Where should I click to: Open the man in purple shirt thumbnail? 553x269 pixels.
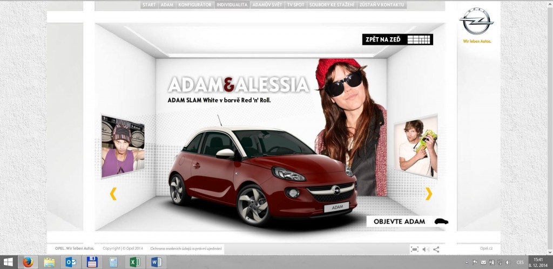click(x=123, y=147)
